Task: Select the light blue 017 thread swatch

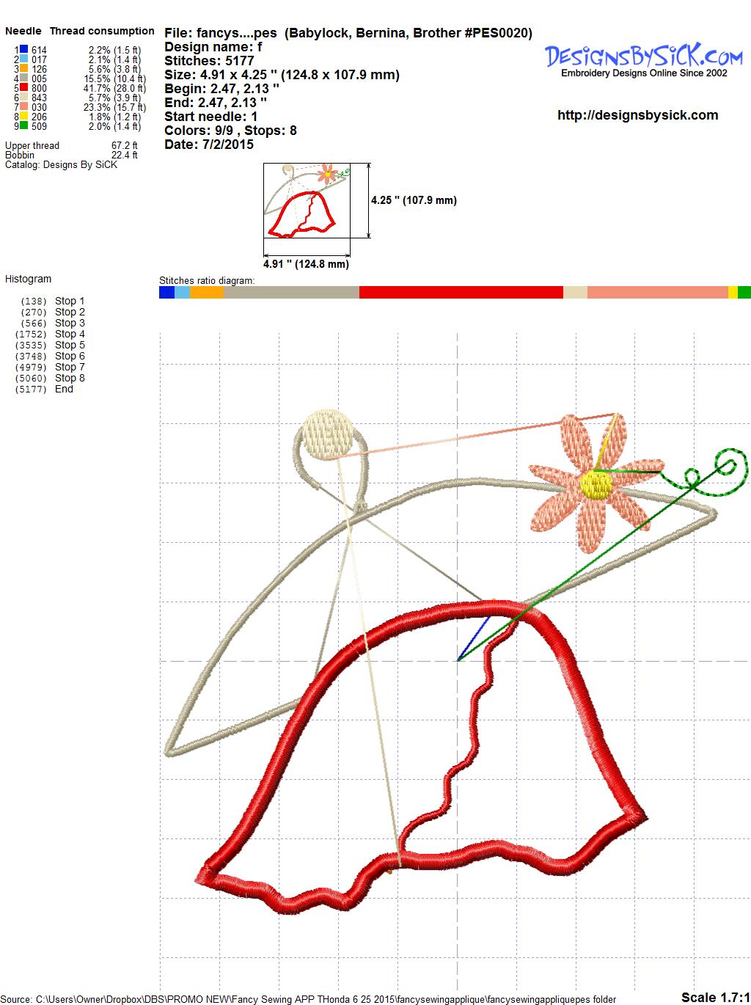Action: pos(24,59)
